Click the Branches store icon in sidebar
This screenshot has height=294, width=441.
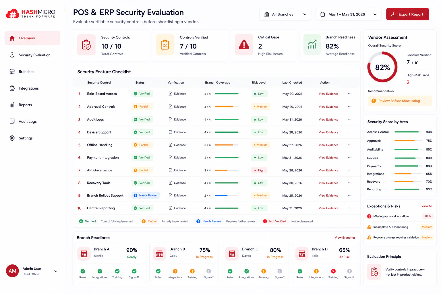tap(12, 72)
